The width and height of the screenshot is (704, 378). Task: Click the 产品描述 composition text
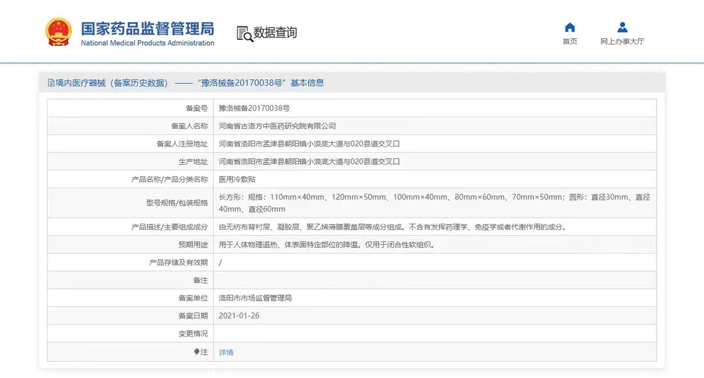click(392, 227)
